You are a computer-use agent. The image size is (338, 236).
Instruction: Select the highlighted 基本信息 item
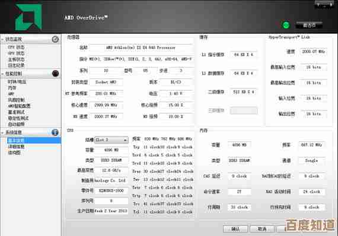click(x=34, y=141)
